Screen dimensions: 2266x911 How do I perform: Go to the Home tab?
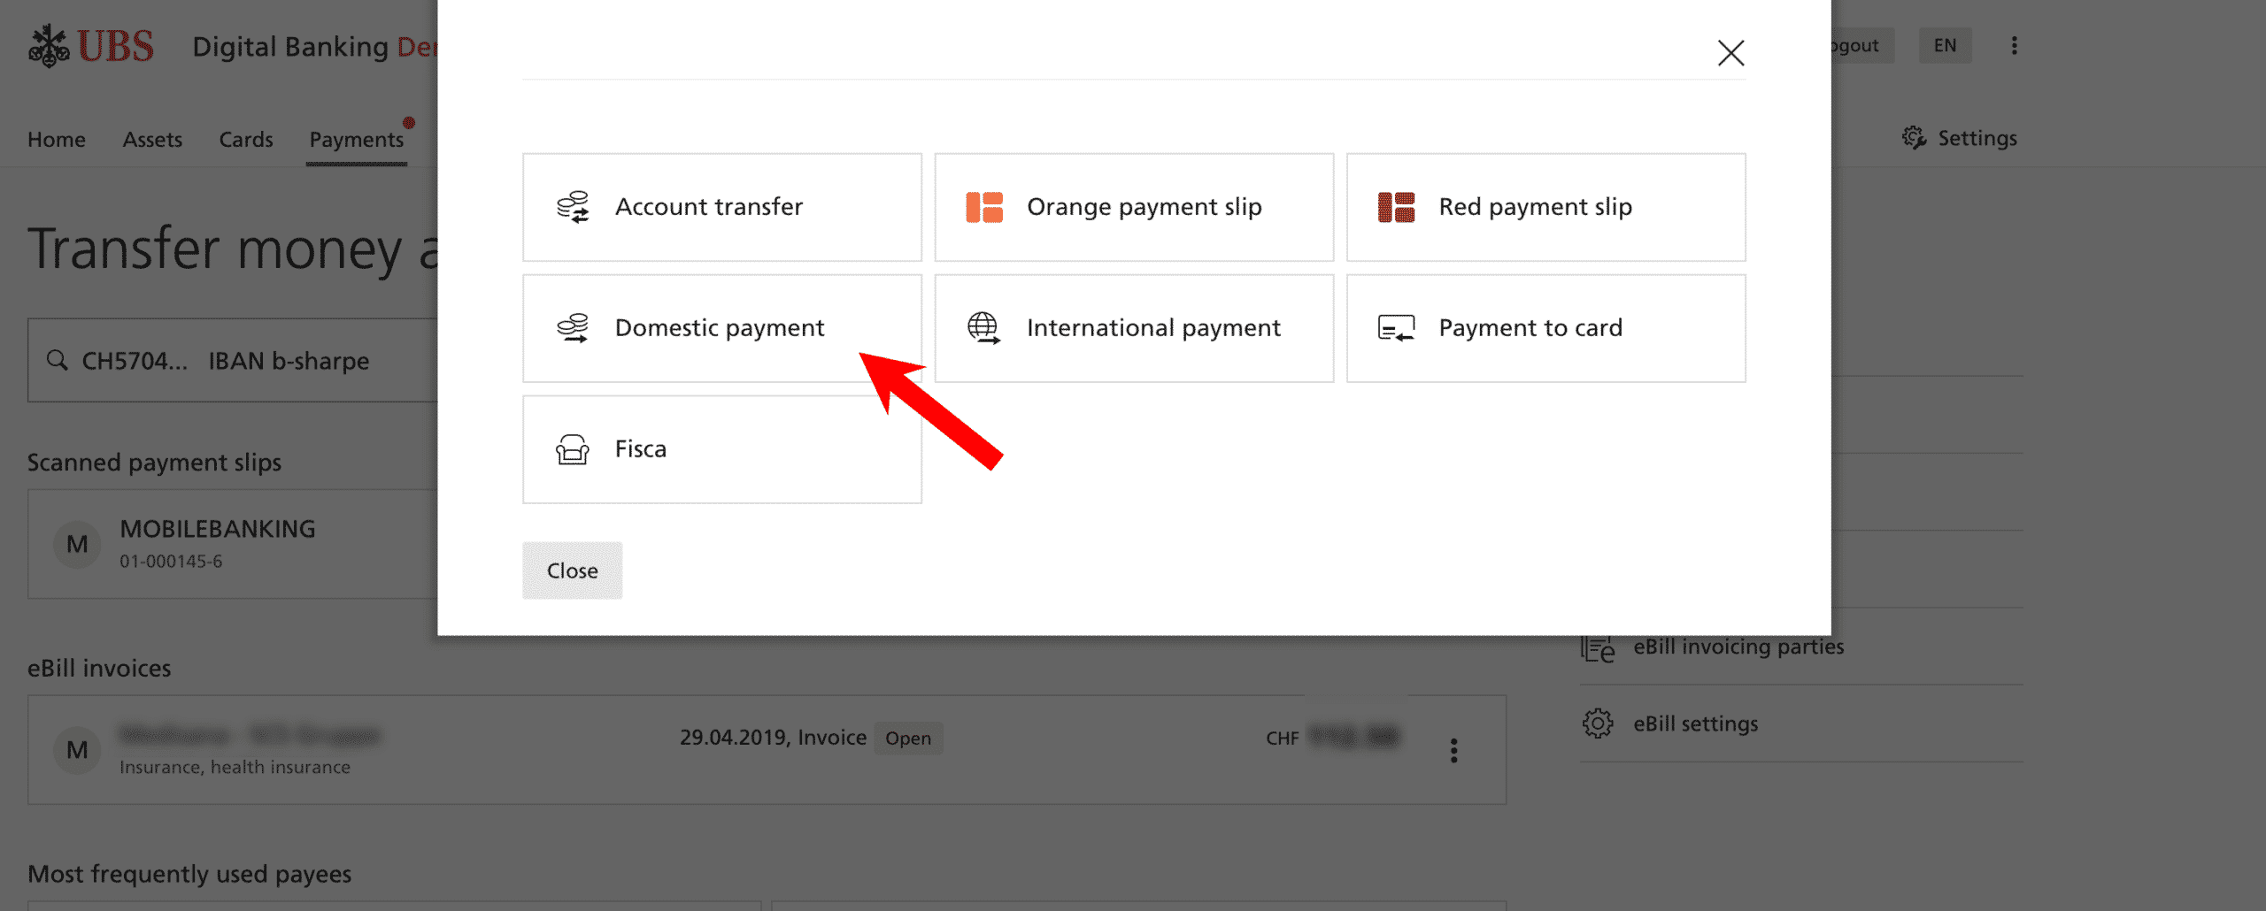(57, 140)
